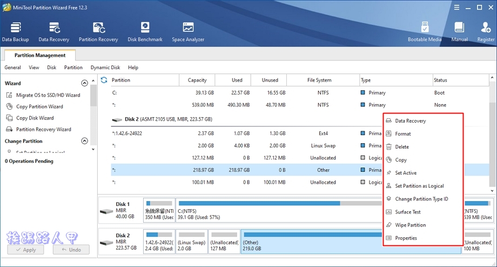Switch to Partition Management tab
The height and width of the screenshot is (267, 497).
40,55
